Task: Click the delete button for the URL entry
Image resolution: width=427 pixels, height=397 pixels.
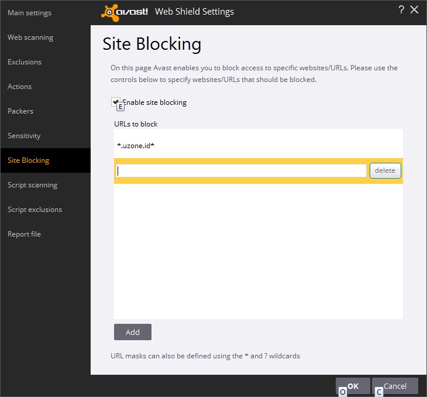Action: coord(385,171)
